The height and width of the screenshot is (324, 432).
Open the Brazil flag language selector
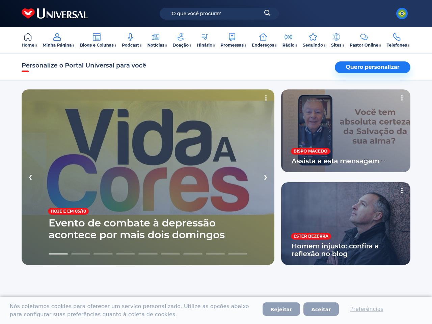pos(402,13)
